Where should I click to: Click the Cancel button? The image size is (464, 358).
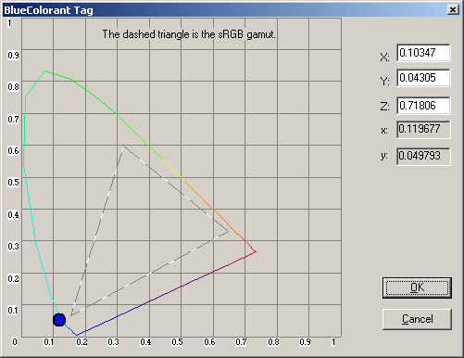point(417,319)
